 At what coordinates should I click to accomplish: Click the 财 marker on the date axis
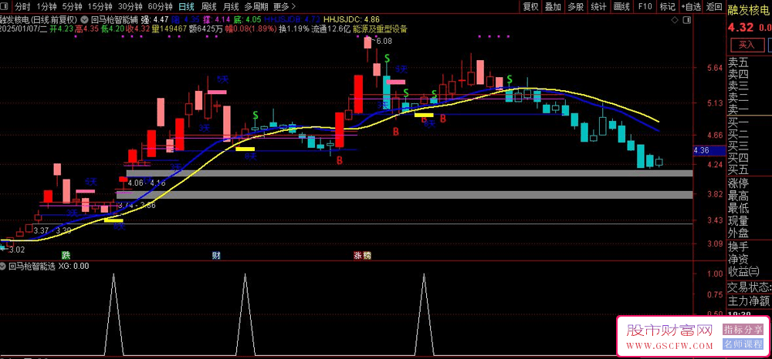click(x=215, y=255)
